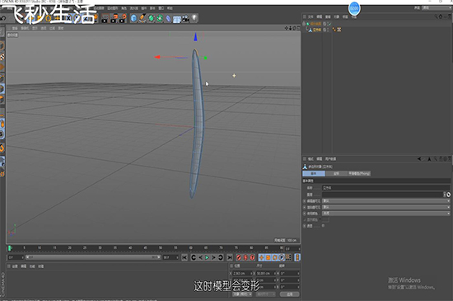This screenshot has width=453, height=301.
Task: Open the viewport 显示 menu
Action: (x=35, y=28)
